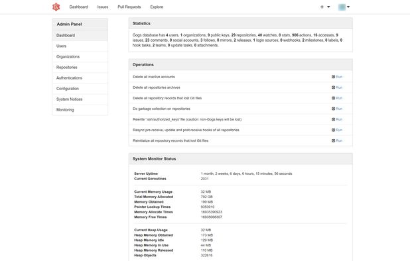Open Repositories in Admin Panel
Viewport: 410px width, 261px height.
coord(80,68)
